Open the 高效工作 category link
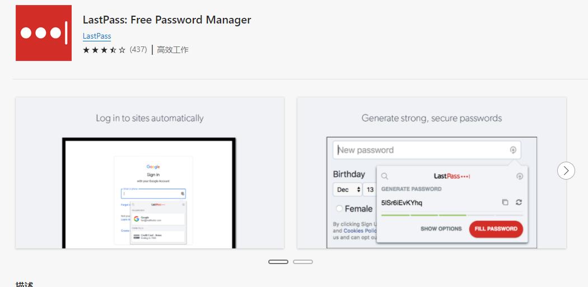 click(x=172, y=50)
